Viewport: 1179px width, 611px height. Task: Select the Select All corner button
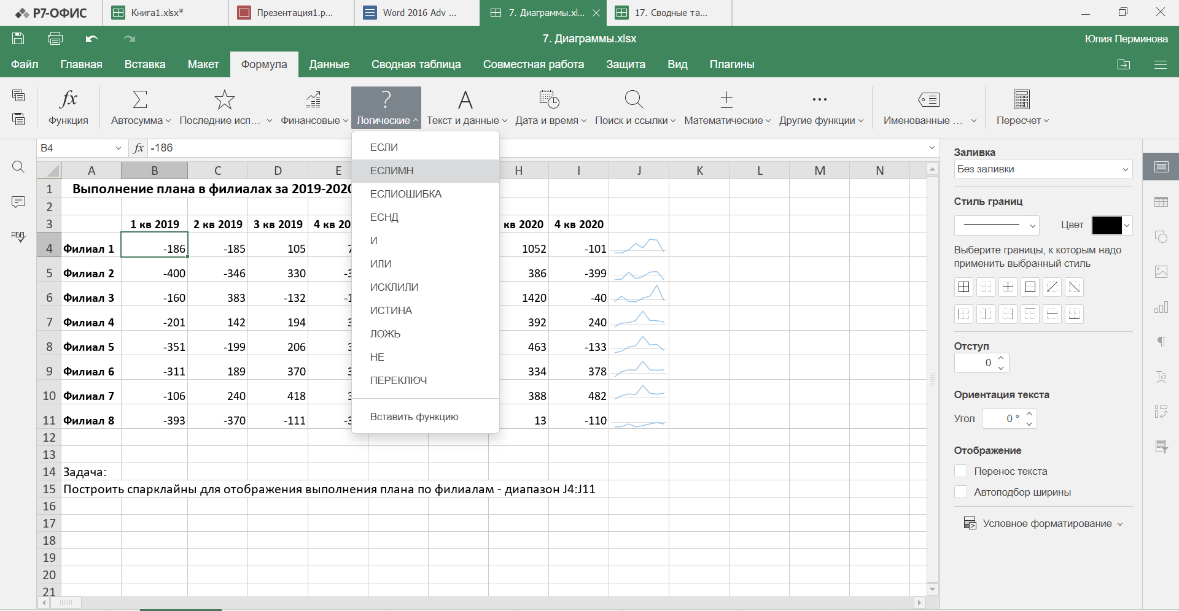point(49,171)
